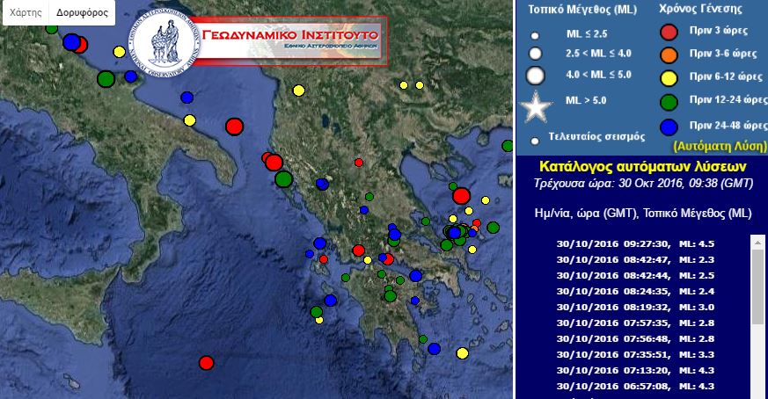
Task: Select the blue marker near Corinth
Action: [x=416, y=276]
